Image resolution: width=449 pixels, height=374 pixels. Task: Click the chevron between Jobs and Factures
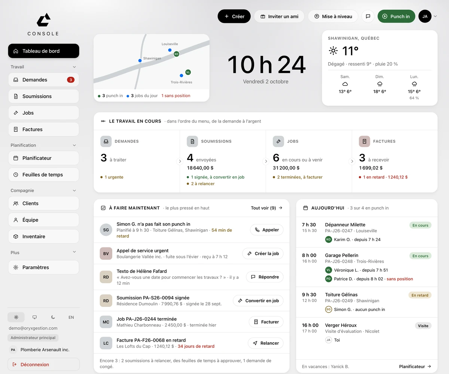click(352, 162)
